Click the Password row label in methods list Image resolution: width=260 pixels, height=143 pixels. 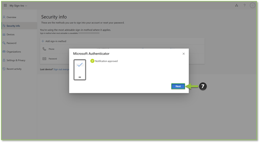pyautogui.click(x=53, y=59)
